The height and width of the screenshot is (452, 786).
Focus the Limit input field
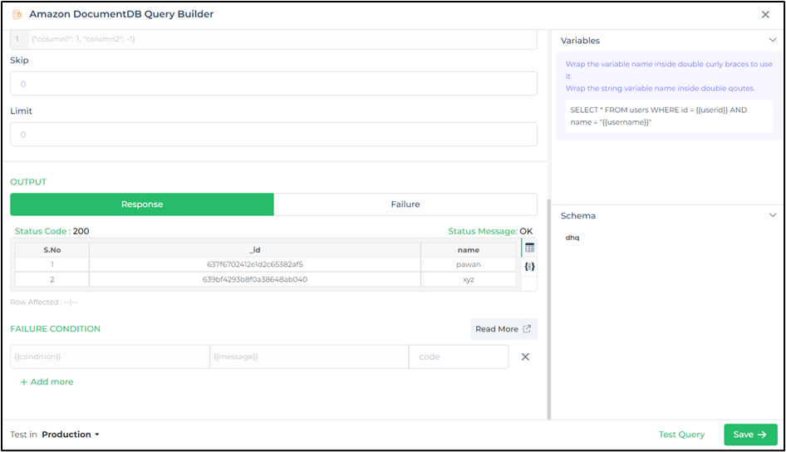tap(273, 135)
